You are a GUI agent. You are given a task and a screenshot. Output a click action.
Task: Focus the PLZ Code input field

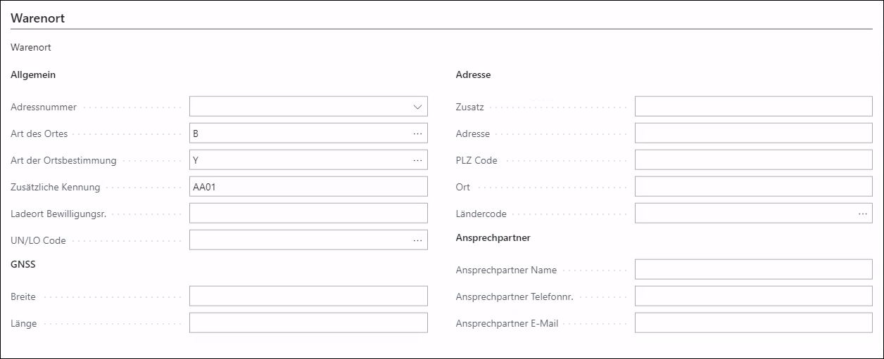point(754,160)
